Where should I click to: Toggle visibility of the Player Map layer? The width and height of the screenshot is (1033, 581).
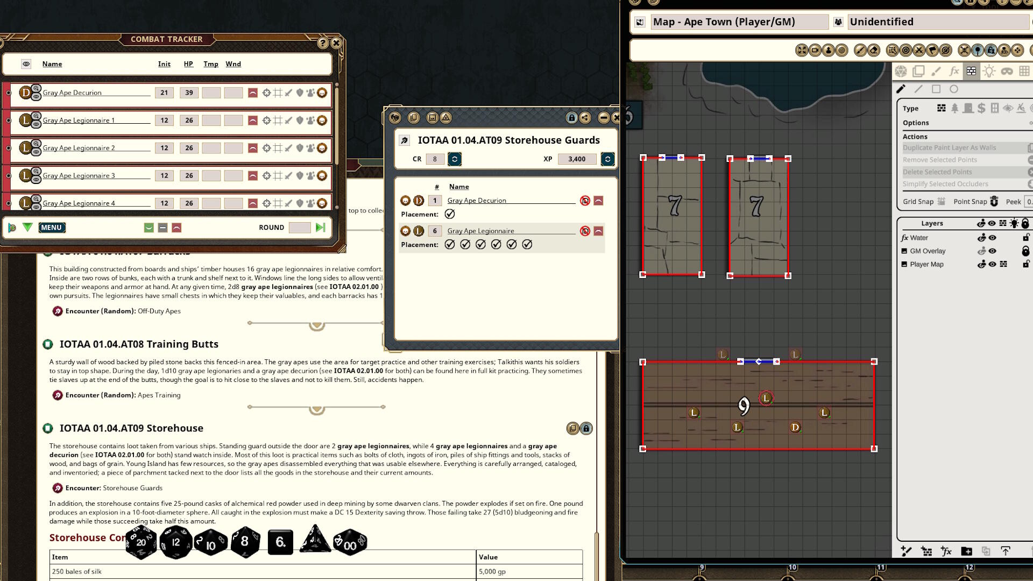(993, 265)
